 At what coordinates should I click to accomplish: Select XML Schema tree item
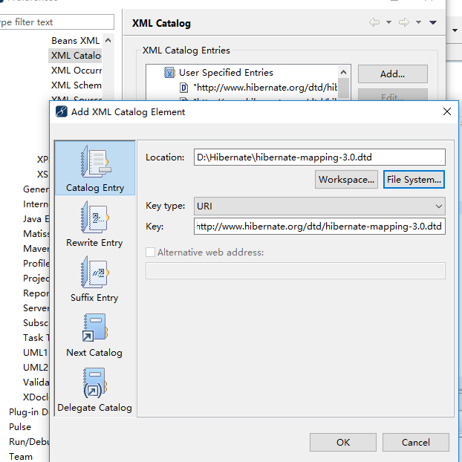pos(76,85)
